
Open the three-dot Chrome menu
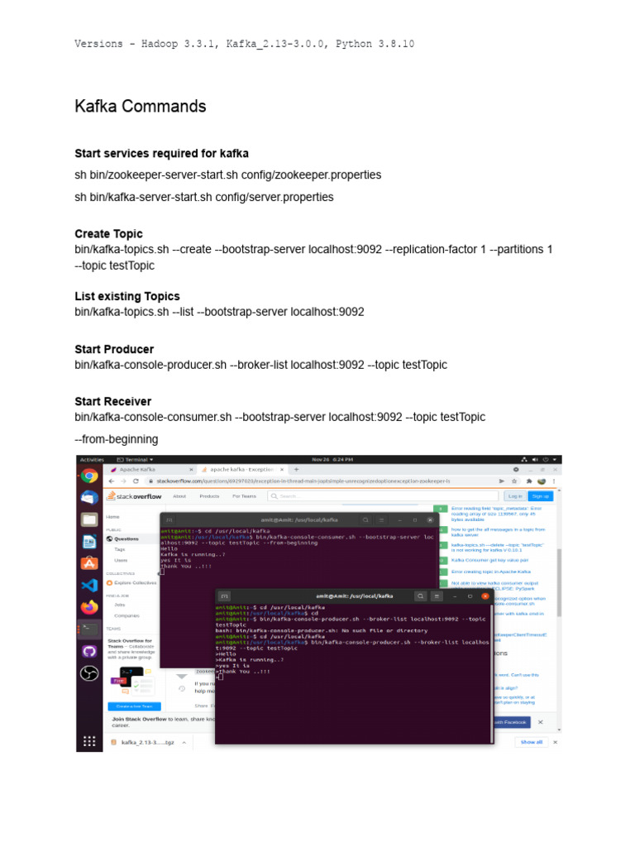click(554, 481)
